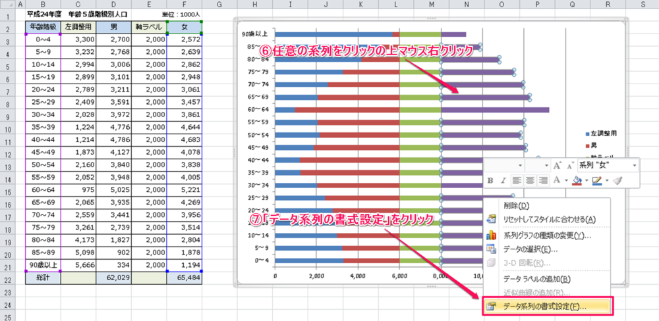This screenshot has height=321, width=659.
Task: Click the align left icon
Action: tap(517, 180)
